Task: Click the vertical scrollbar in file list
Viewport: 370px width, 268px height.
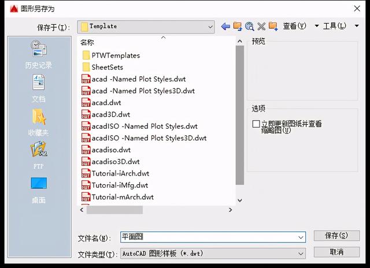Action: coord(240,115)
